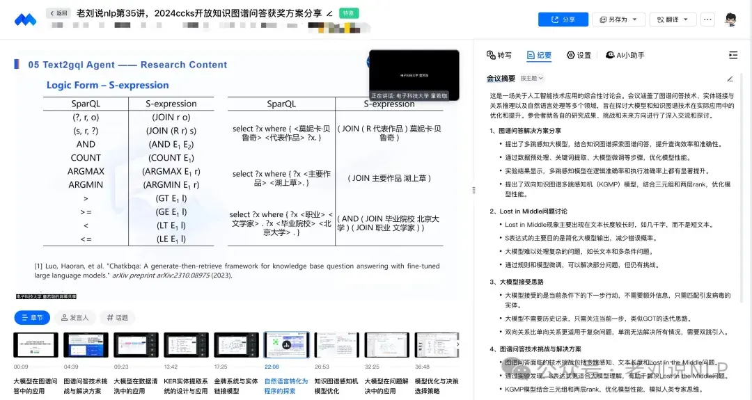Image resolution: width=752 pixels, height=400 pixels.
Task: Open chapter thumbnail at 00:09
Action: pyautogui.click(x=36, y=345)
